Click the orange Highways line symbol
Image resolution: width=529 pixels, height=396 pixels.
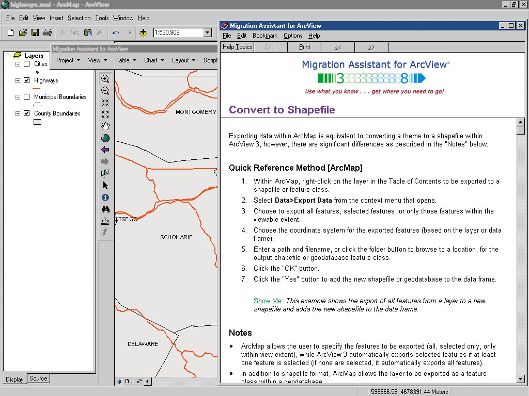click(x=36, y=89)
